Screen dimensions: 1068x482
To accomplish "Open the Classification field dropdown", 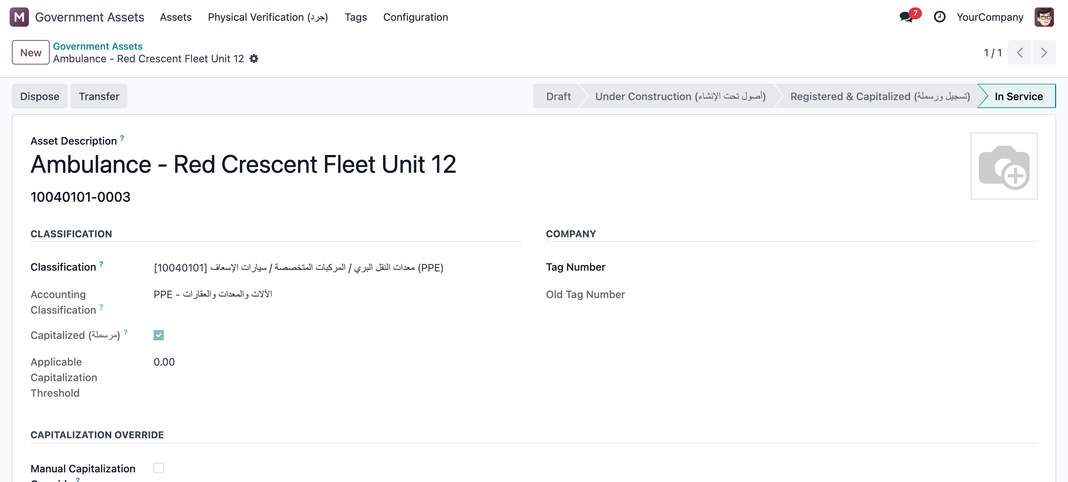I will tap(299, 268).
